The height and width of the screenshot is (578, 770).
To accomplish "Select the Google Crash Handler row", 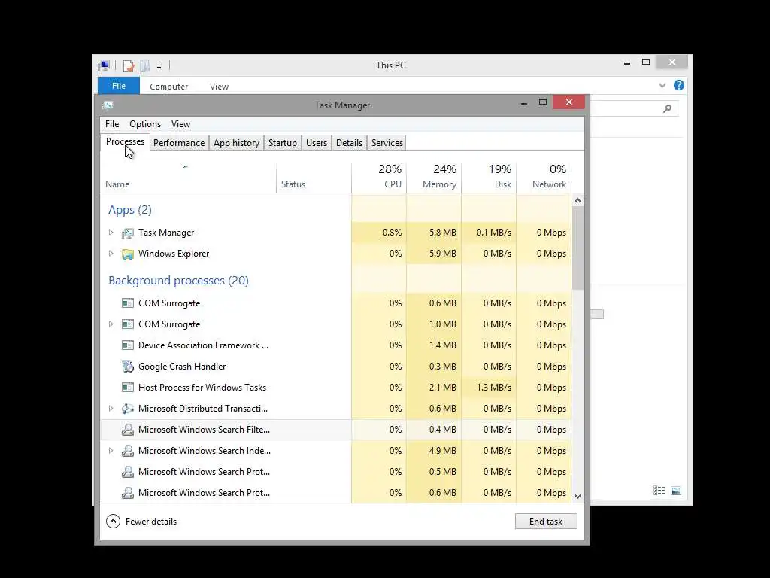I will tap(336, 367).
